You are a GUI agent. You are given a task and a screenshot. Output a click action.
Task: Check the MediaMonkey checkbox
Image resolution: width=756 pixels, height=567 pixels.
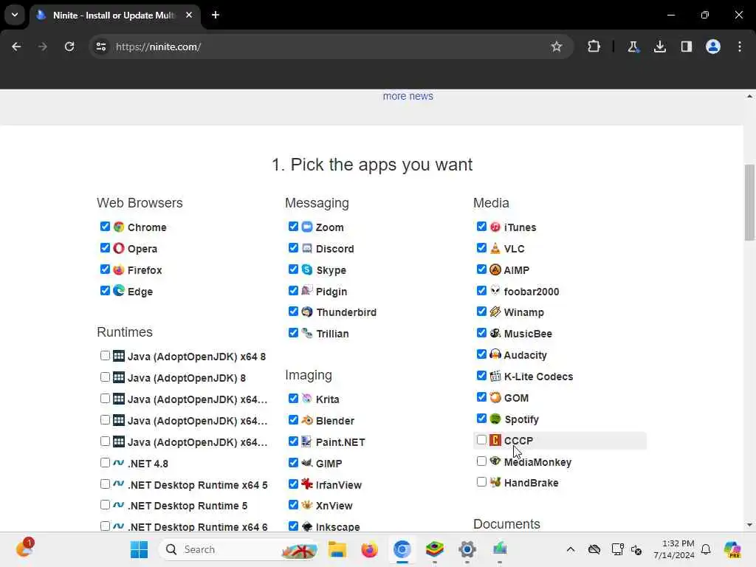pos(481,461)
